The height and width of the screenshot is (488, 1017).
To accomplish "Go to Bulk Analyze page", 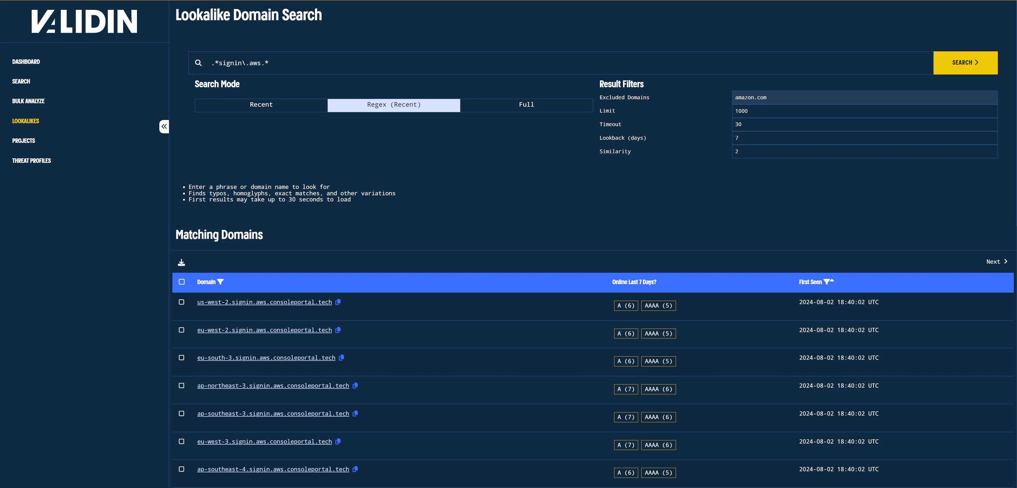I will click(x=29, y=101).
